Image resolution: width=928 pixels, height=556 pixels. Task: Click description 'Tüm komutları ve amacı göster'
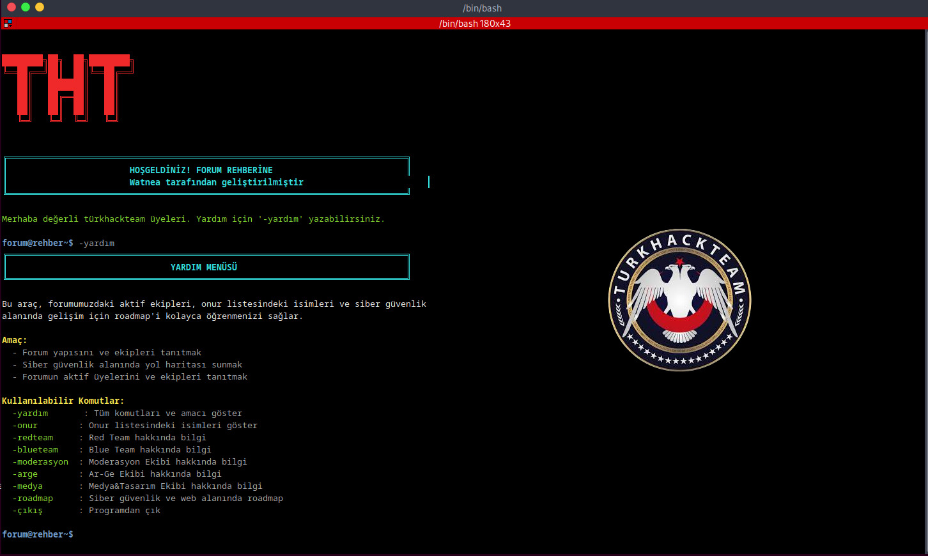click(168, 413)
